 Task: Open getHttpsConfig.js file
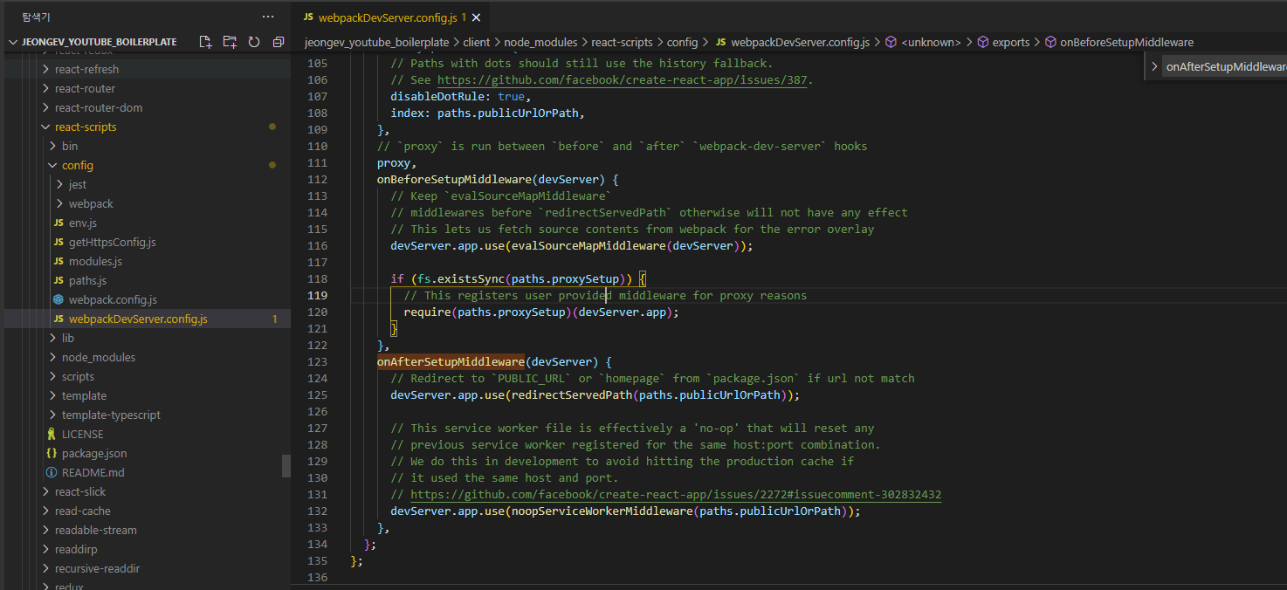click(147, 242)
